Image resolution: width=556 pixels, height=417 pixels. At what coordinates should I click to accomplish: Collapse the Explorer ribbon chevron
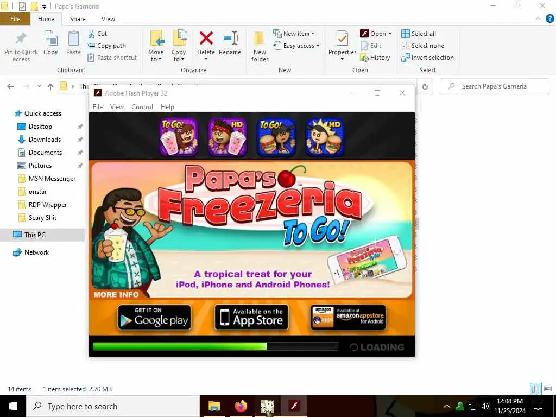(538, 19)
